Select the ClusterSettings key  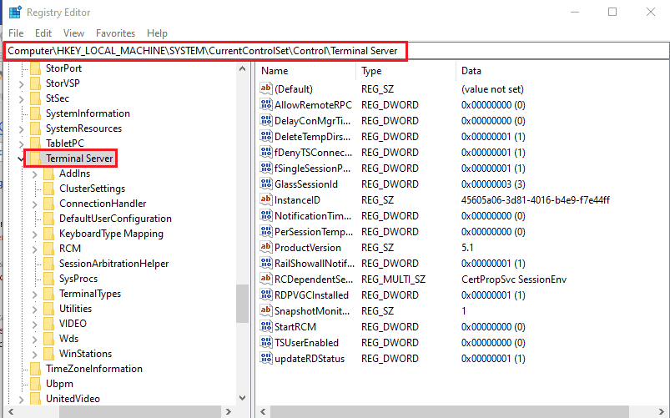pos(93,189)
